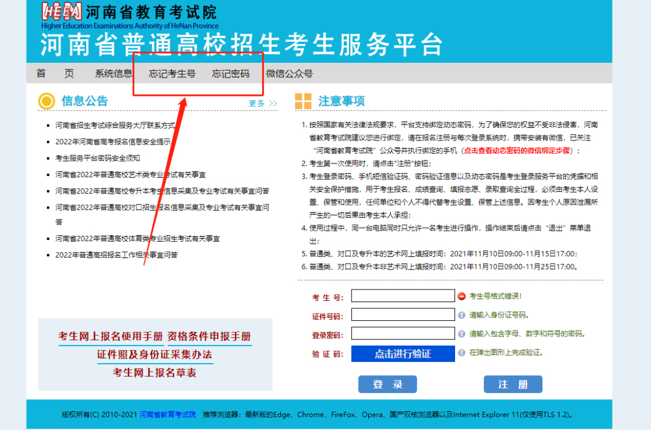Click the 登录 button
Screen dimensions: 651x430
pyautogui.click(x=387, y=384)
